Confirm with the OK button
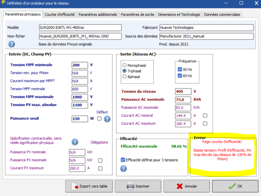261x196 pixels. [235, 186]
